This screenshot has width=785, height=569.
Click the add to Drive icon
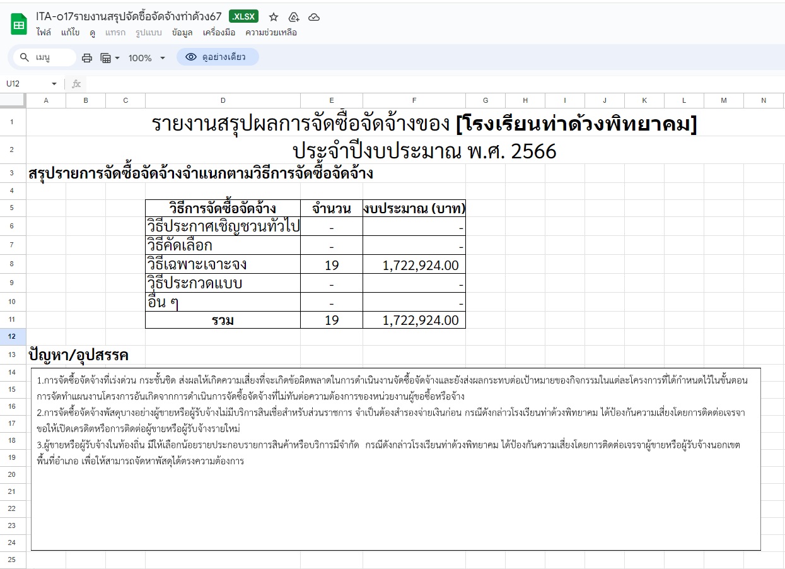293,17
